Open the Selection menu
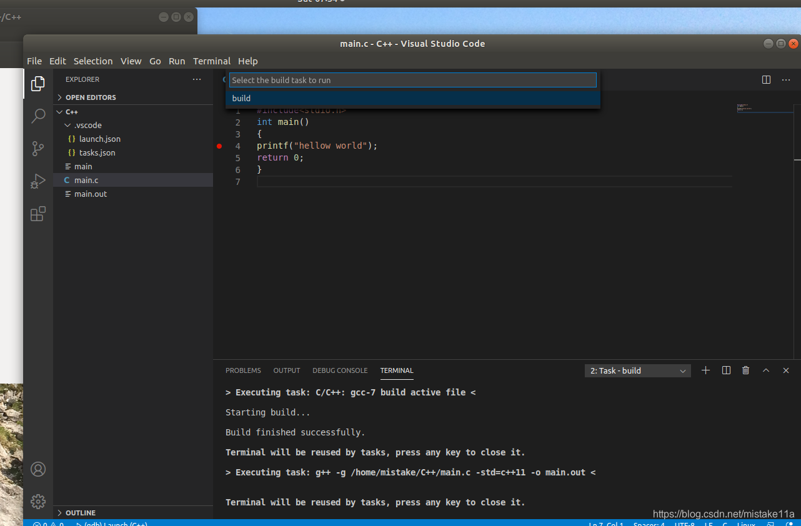Screen dimensions: 801x526 [x=93, y=61]
